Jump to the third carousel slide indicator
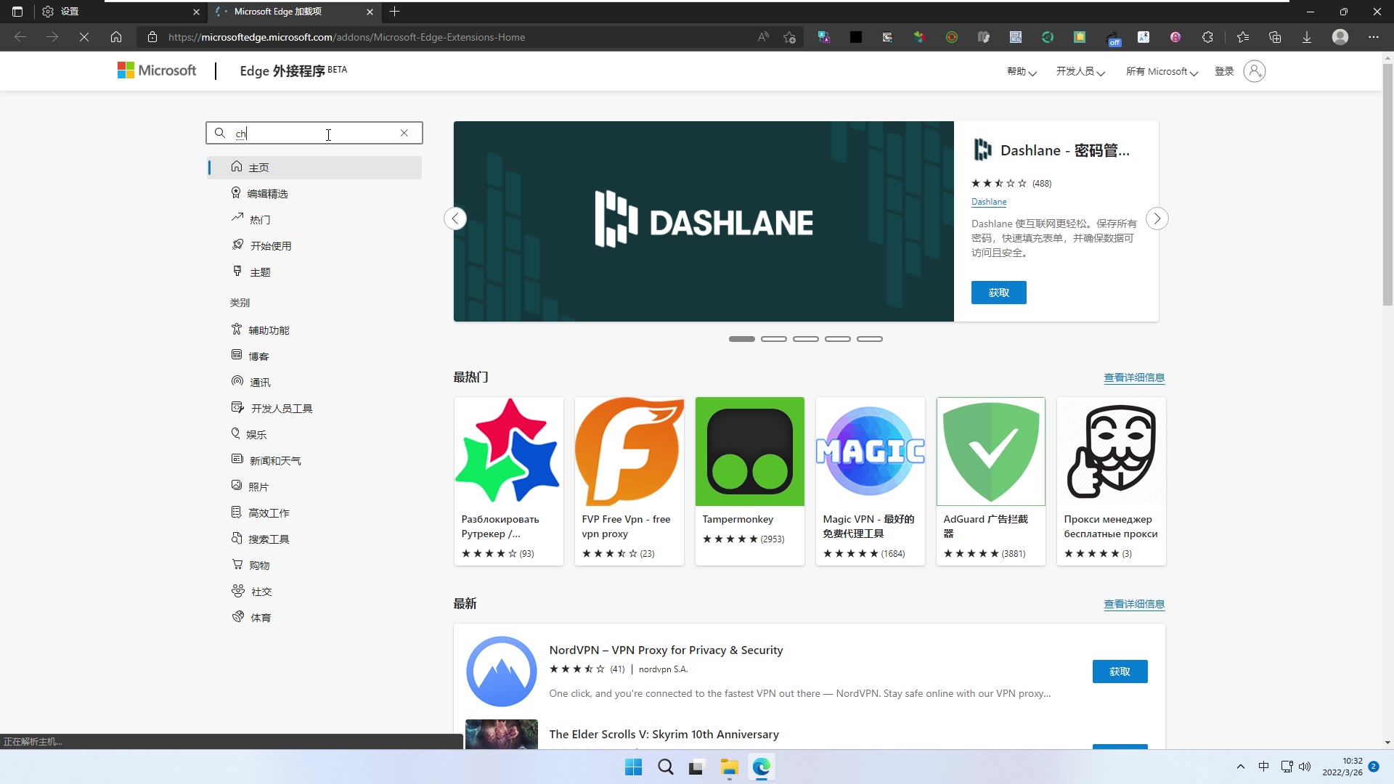The image size is (1394, 784). click(x=806, y=339)
